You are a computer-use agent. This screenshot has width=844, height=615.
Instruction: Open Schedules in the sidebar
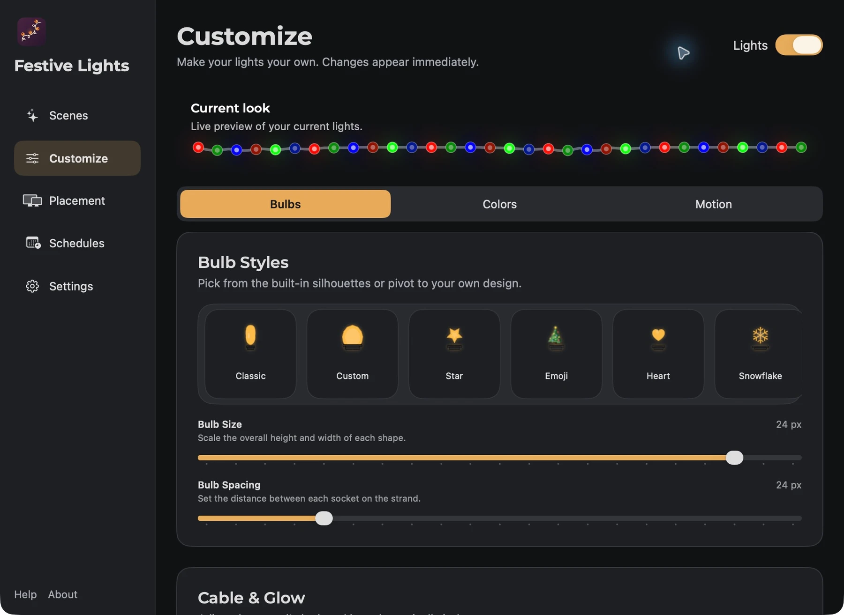coord(77,243)
